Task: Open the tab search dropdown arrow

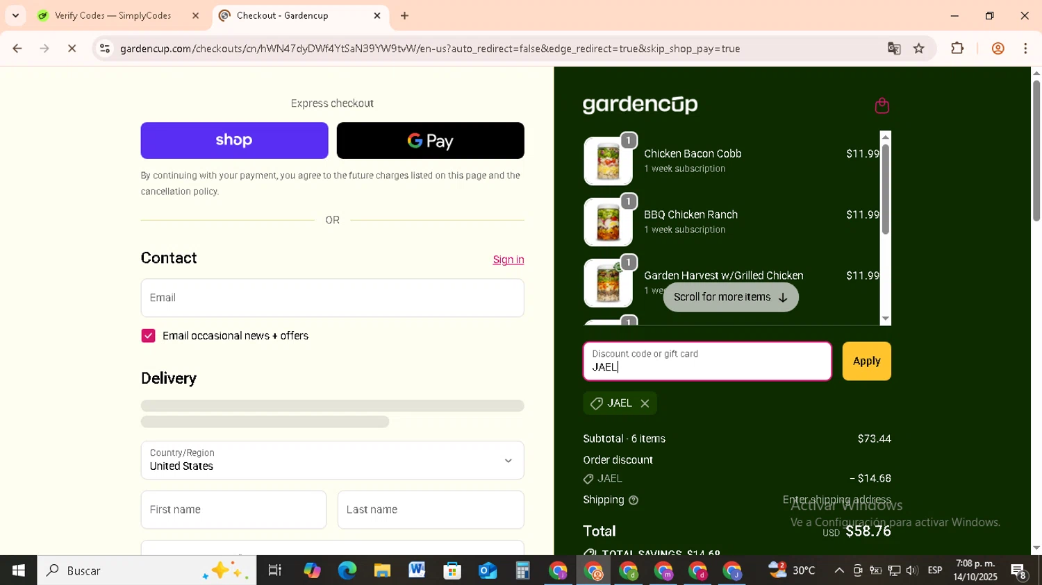Action: click(15, 15)
